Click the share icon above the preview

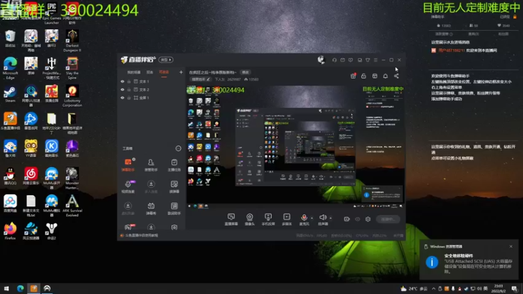(396, 76)
